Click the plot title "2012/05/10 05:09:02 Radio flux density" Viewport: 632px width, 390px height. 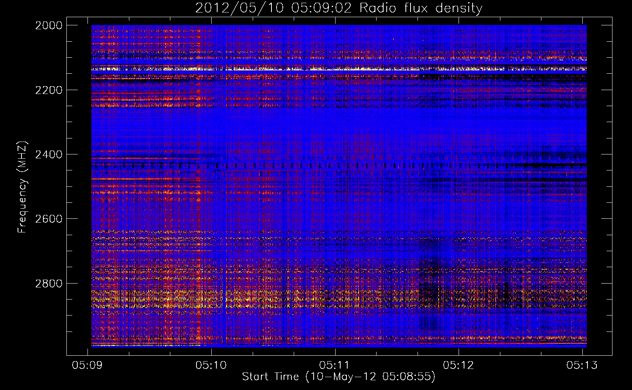[339, 8]
